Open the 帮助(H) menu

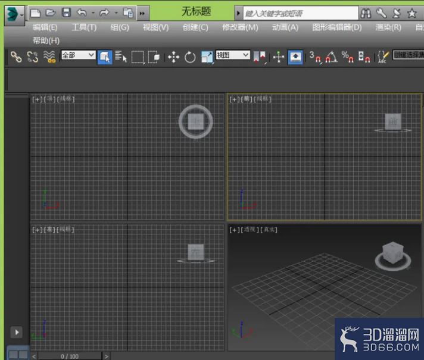[46, 40]
